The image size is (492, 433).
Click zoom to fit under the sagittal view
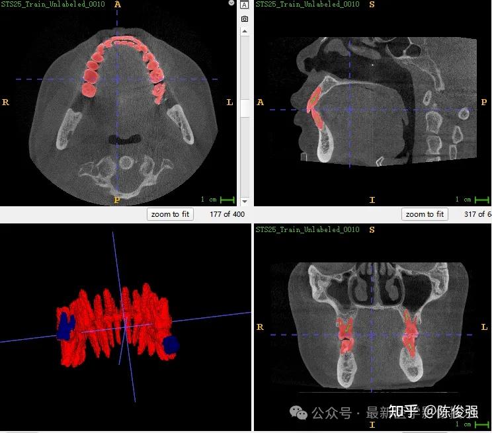point(425,214)
